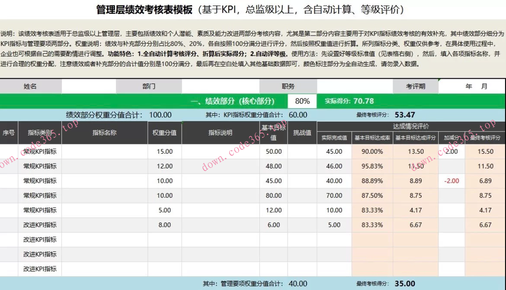The image size is (506, 290).
Task: Click the 姓名 name input cell
Action: 89,86
